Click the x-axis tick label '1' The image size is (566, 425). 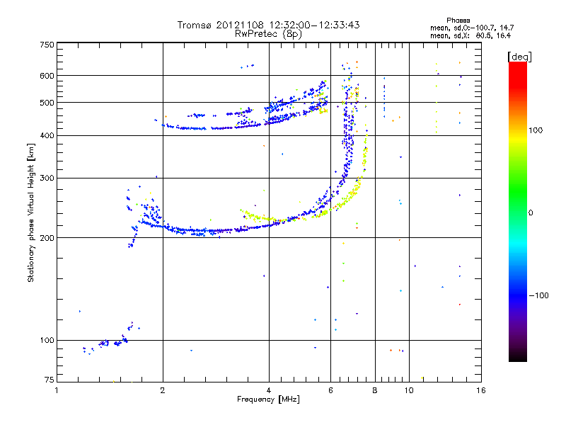pos(57,390)
